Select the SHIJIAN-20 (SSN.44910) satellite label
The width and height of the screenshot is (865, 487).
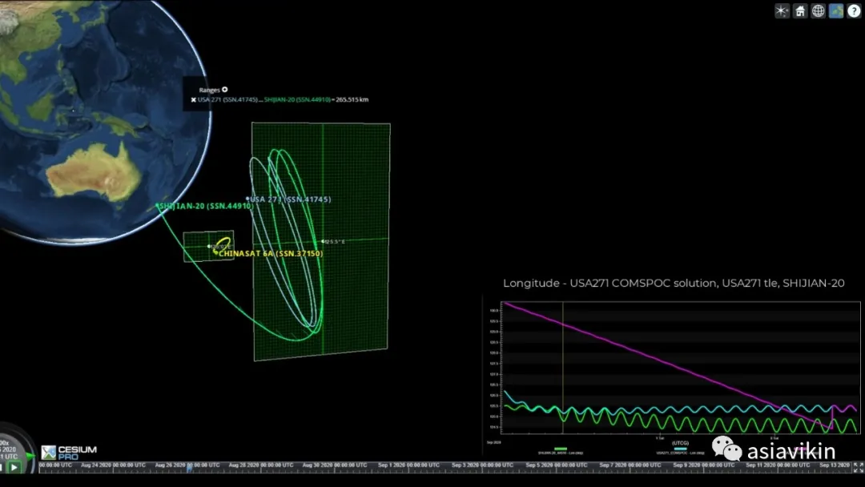205,206
